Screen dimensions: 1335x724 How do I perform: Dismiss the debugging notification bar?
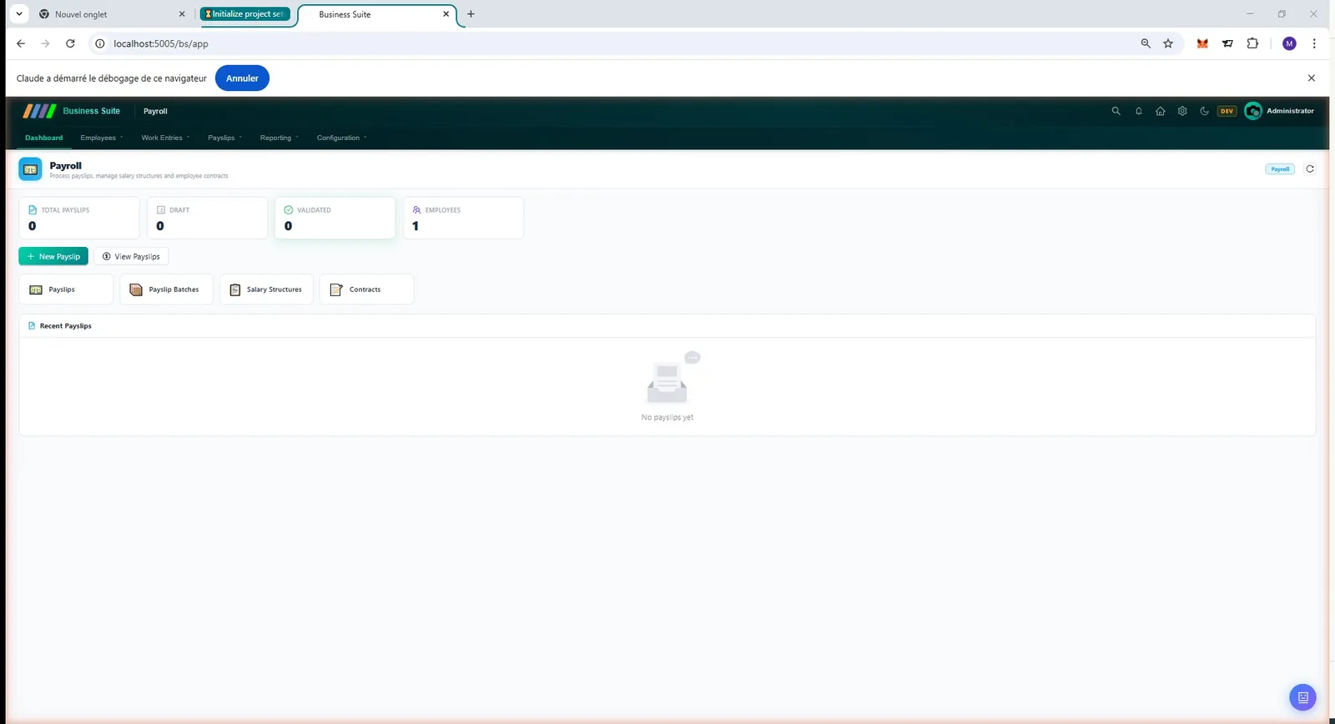tap(1312, 78)
